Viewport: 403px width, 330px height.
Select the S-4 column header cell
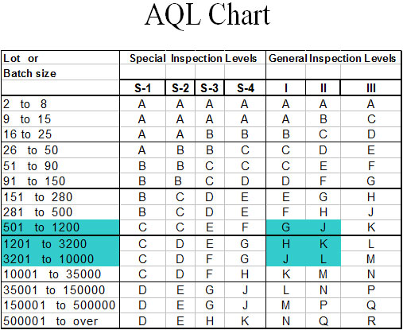pyautogui.click(x=245, y=88)
